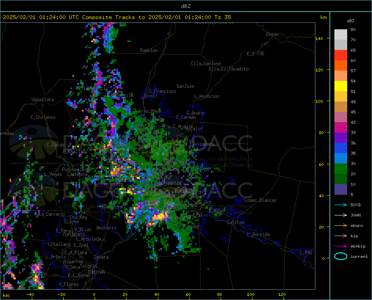Click the Clla.El_Cavadito map label

(229, 69)
